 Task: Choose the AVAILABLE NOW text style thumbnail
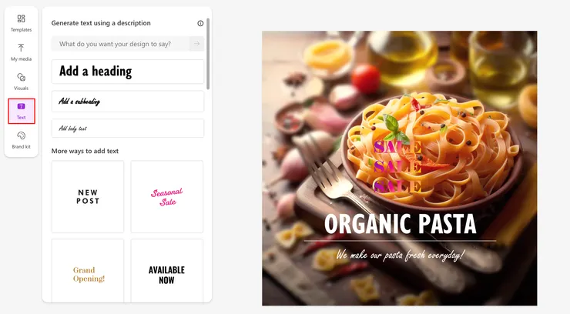tap(167, 271)
